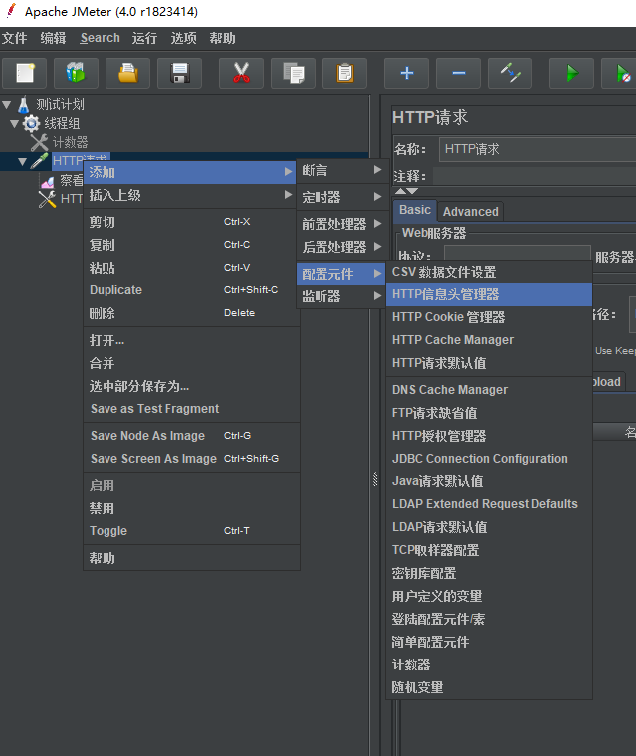Click the Copy toolbar icon
The image size is (636, 756).
tap(293, 73)
